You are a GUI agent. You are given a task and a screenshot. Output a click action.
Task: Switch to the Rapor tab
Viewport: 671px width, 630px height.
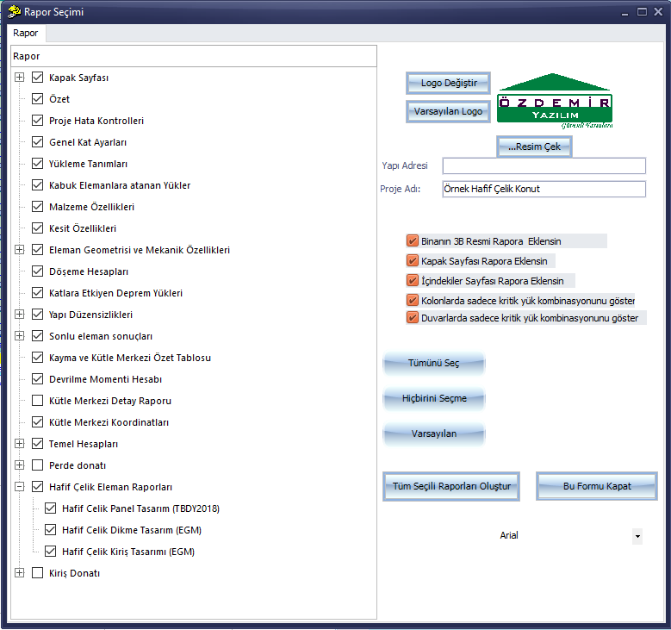pos(26,33)
